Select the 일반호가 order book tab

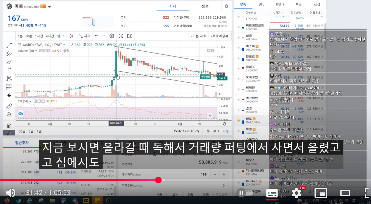(22, 143)
